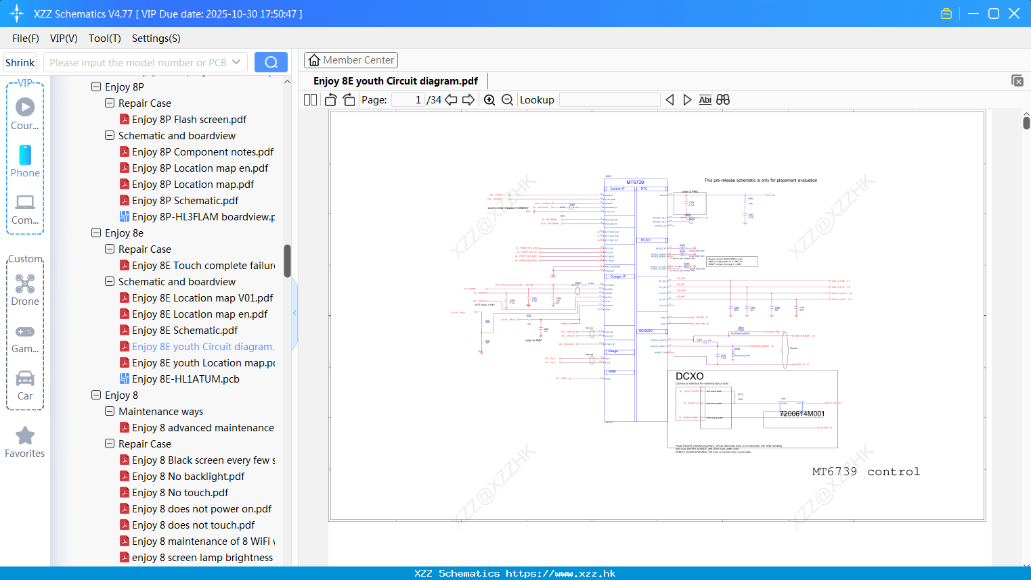The image size is (1031, 580).
Task: Collapse the left tree panel handle
Action: [x=294, y=313]
